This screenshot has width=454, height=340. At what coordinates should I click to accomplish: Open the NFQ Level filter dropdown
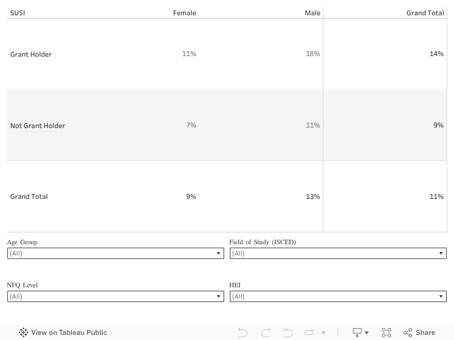click(116, 296)
